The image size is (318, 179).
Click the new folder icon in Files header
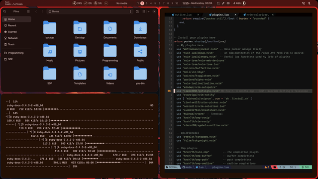point(137,11)
